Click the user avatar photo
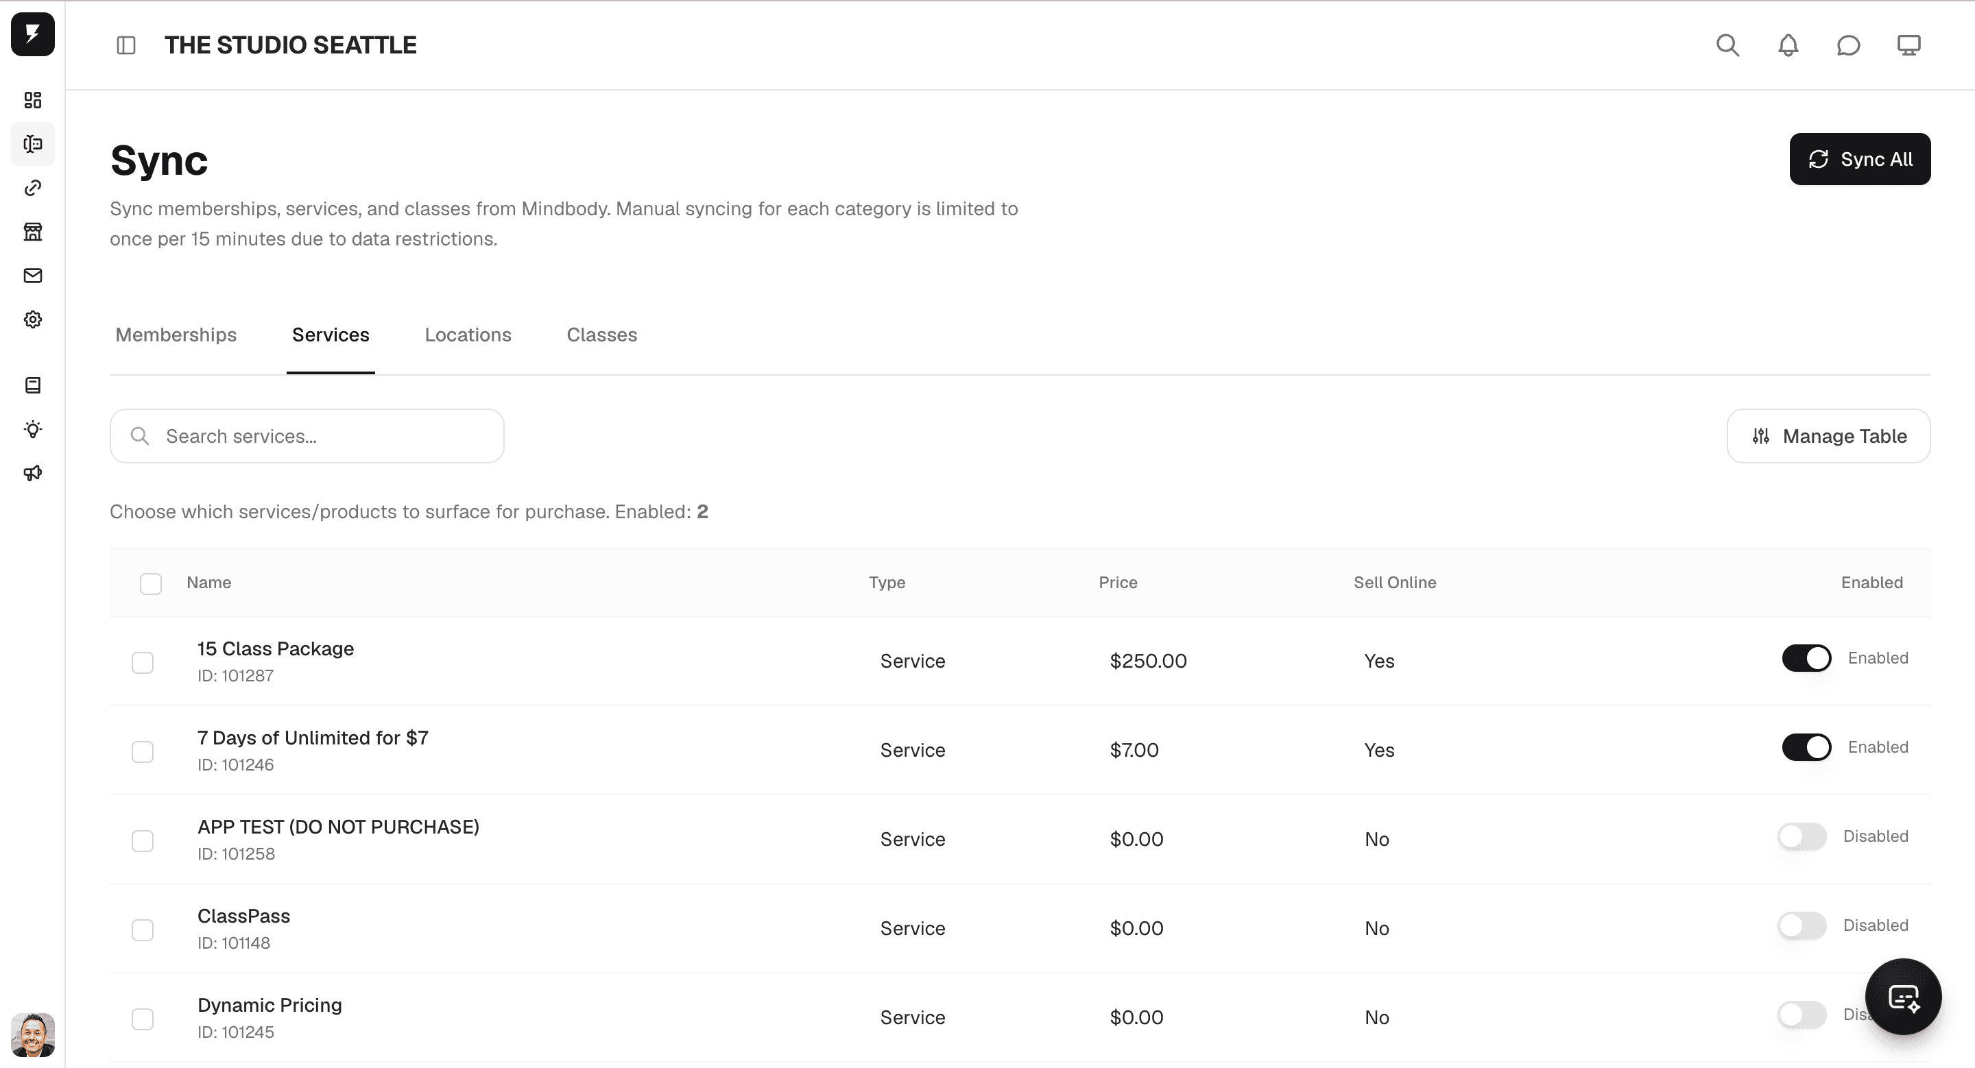The image size is (1975, 1068). [x=33, y=1034]
